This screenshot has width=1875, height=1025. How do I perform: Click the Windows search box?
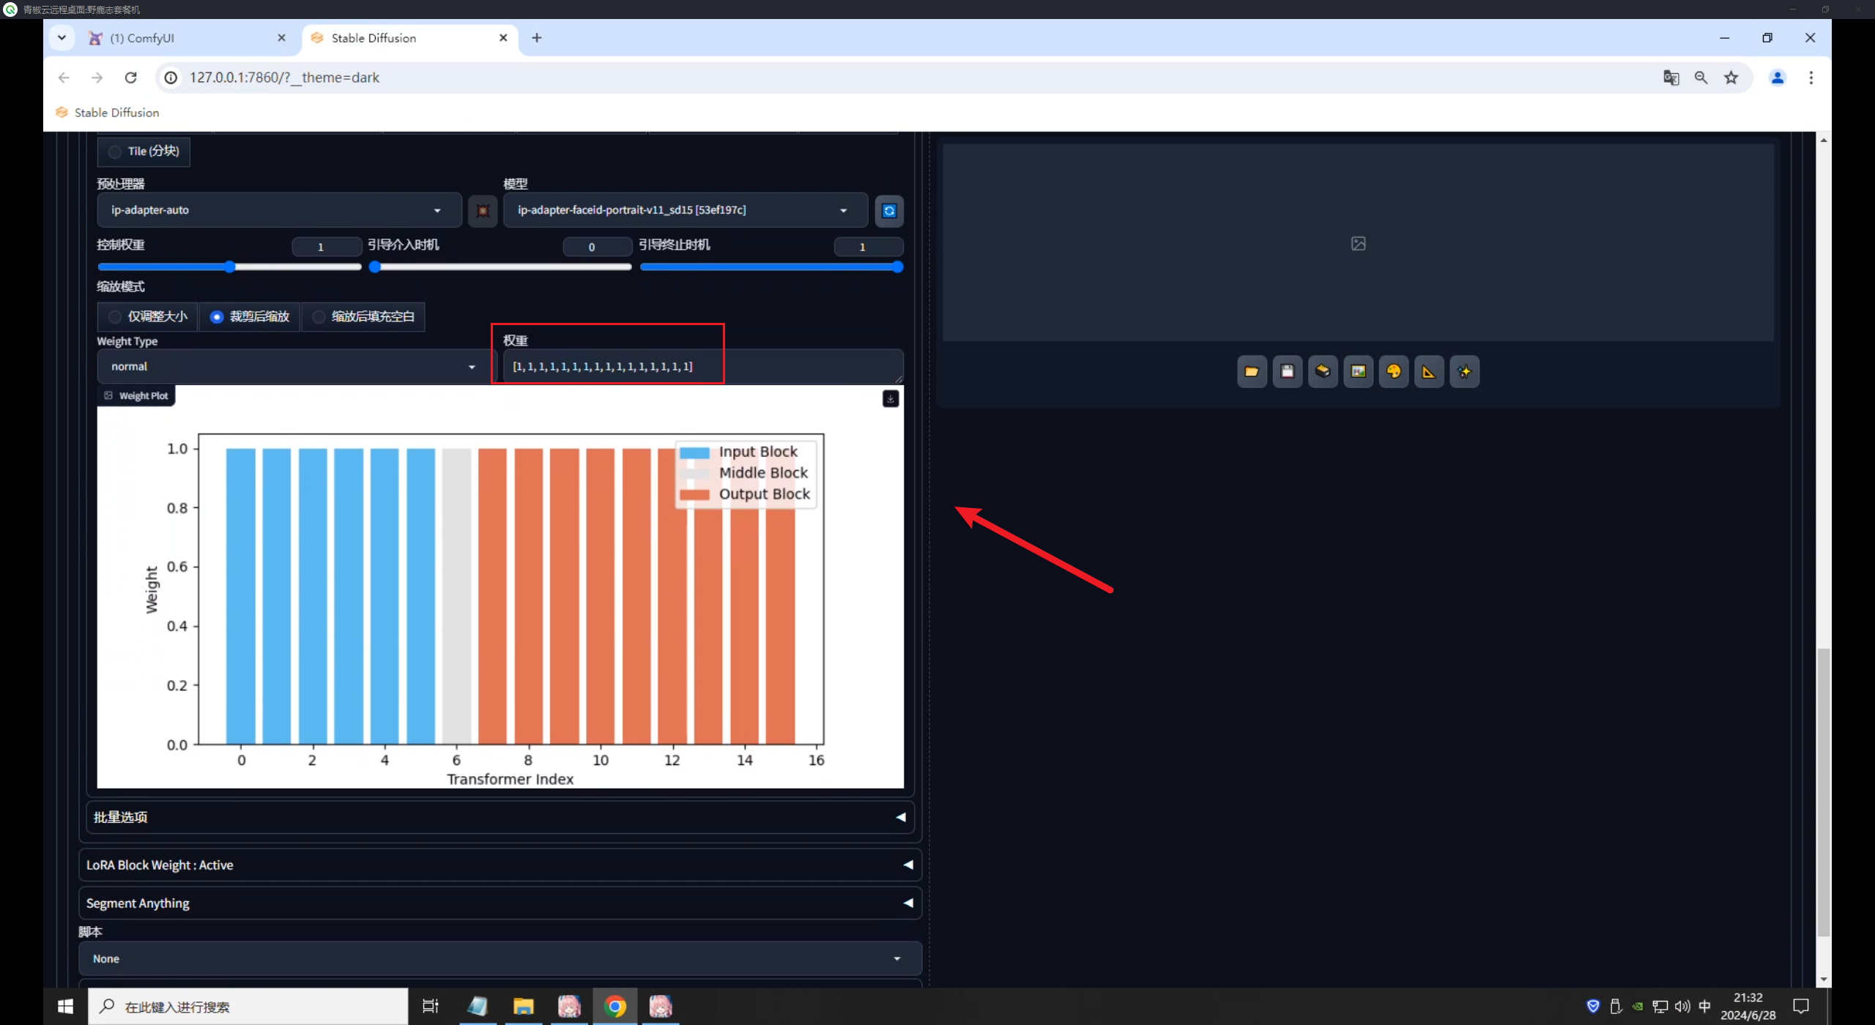tap(248, 1007)
